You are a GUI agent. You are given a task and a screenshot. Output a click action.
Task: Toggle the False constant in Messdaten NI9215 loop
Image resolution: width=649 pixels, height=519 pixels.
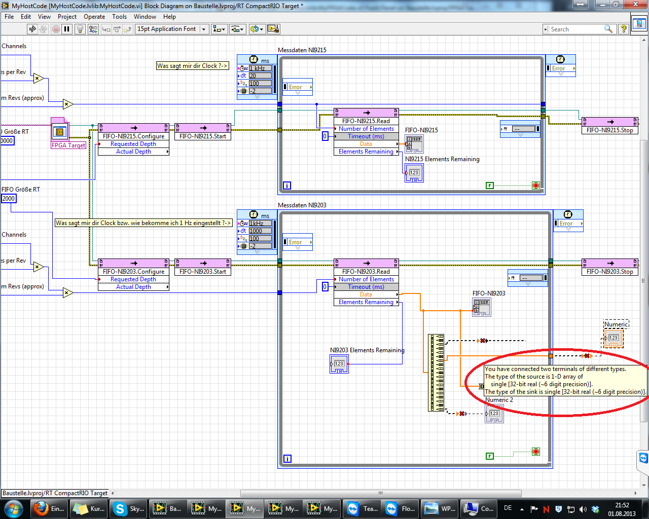click(x=490, y=186)
